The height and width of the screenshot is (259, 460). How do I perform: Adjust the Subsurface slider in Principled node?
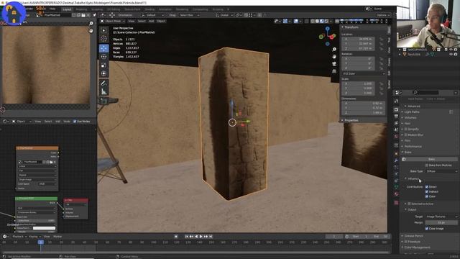(x=36, y=221)
